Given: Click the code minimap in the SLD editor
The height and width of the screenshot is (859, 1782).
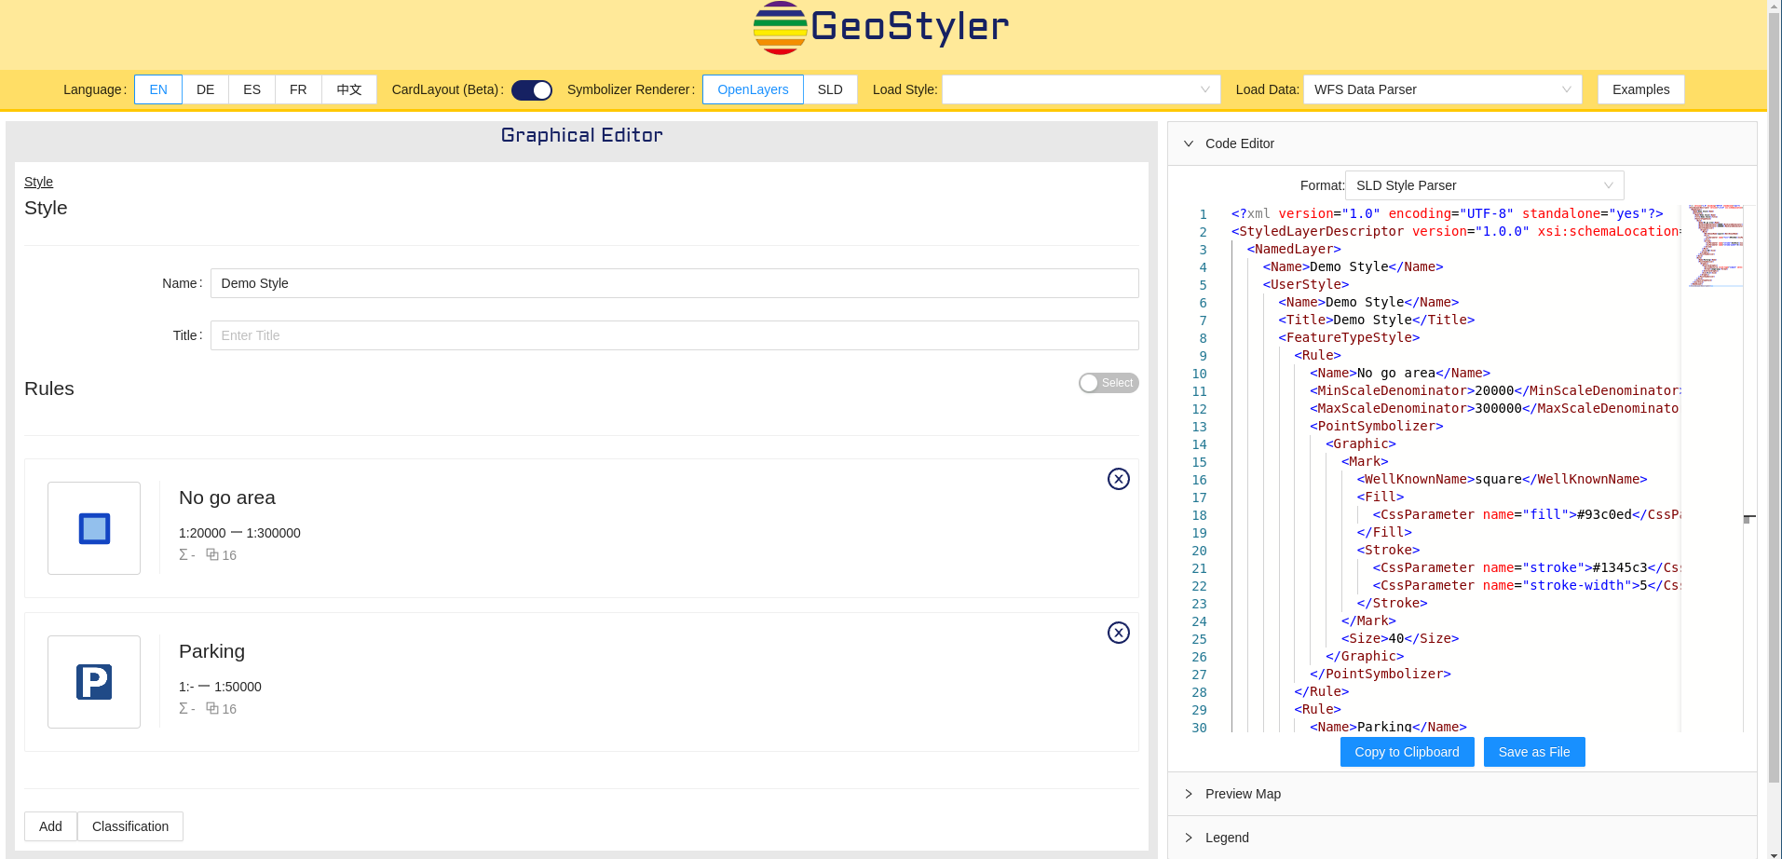Looking at the screenshot, I should (x=1714, y=245).
